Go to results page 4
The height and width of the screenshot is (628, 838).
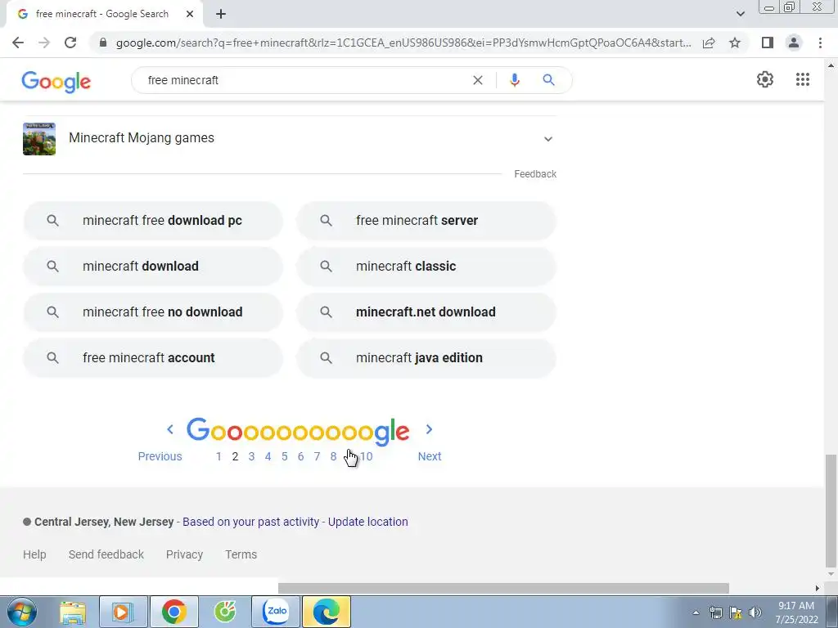tap(268, 456)
